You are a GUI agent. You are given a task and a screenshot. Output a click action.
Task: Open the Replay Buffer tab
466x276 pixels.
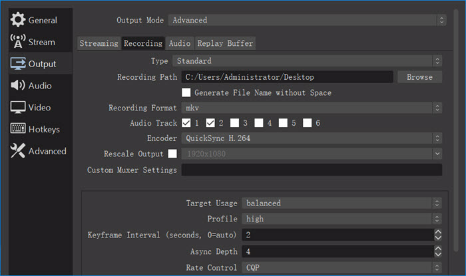[x=225, y=43]
